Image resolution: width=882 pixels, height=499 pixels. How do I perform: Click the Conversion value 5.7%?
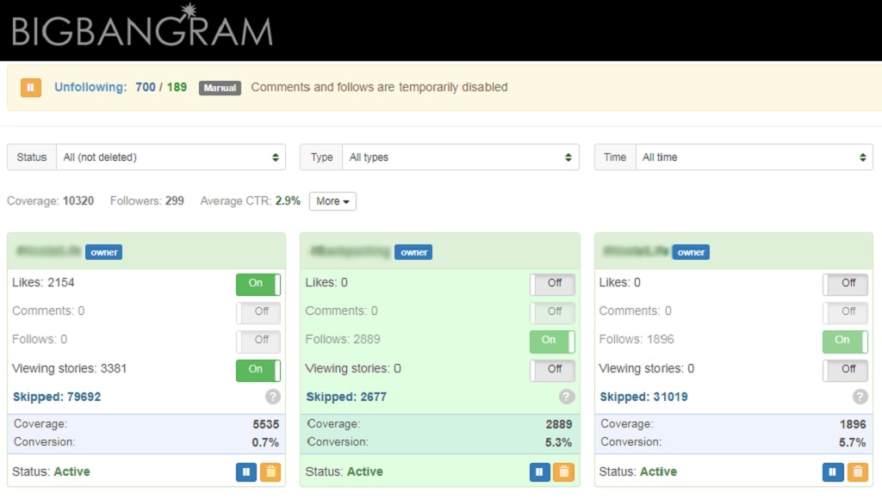(x=852, y=442)
